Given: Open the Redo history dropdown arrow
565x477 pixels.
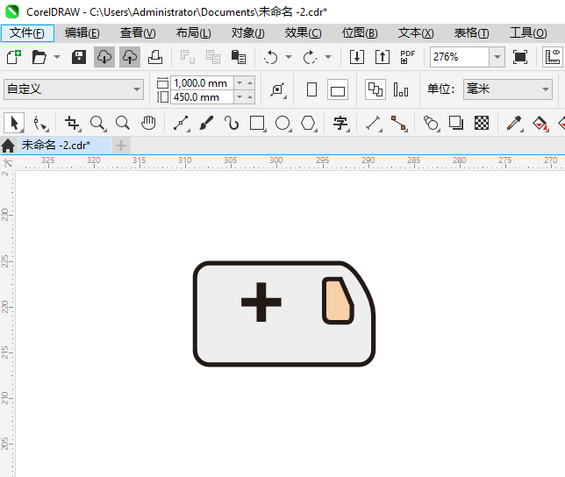Looking at the screenshot, I should (328, 57).
